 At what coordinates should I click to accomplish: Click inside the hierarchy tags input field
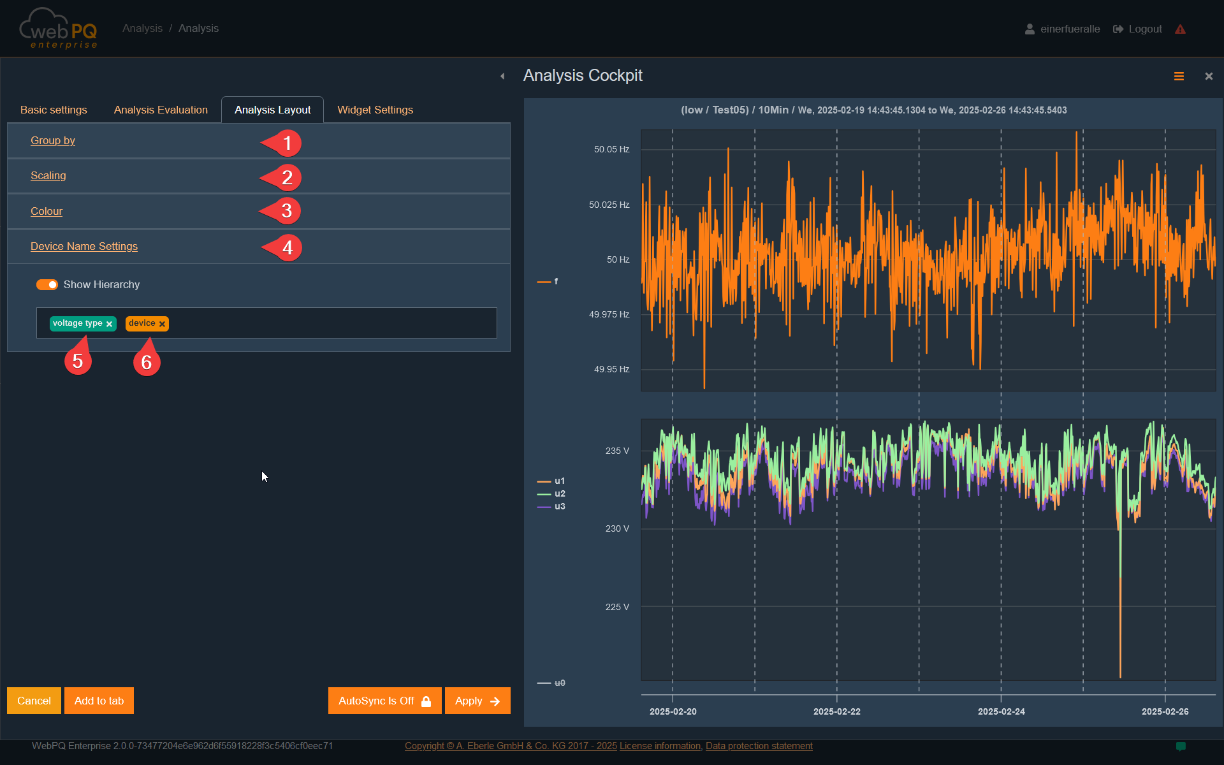click(x=331, y=323)
